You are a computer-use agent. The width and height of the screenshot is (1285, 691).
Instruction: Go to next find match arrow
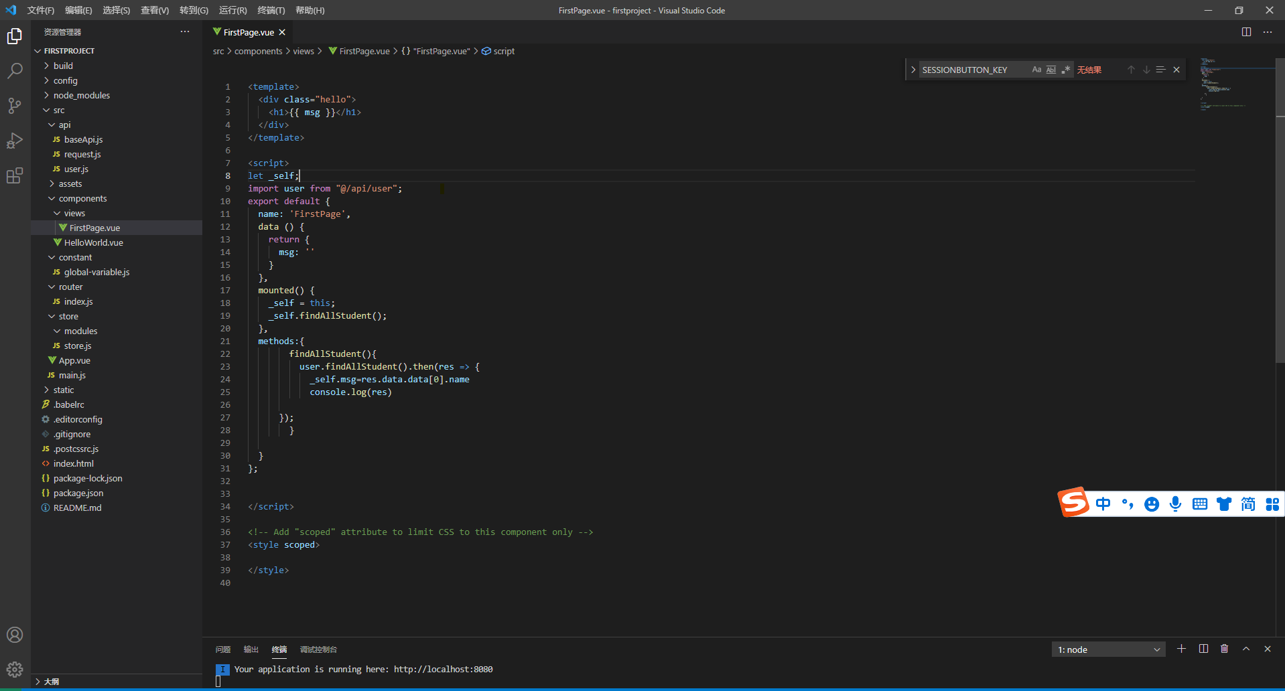tap(1146, 70)
